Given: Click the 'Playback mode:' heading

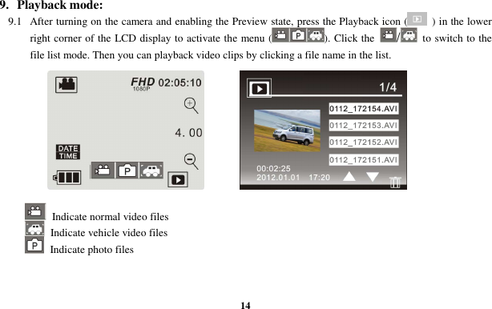Looking at the screenshot, I should pos(59,6).
